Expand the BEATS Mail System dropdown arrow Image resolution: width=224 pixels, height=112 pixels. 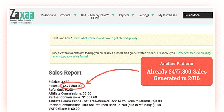113,15
